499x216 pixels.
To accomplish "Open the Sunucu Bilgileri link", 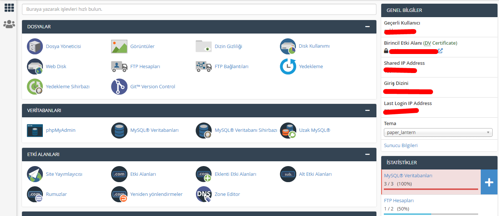I will tap(401, 146).
